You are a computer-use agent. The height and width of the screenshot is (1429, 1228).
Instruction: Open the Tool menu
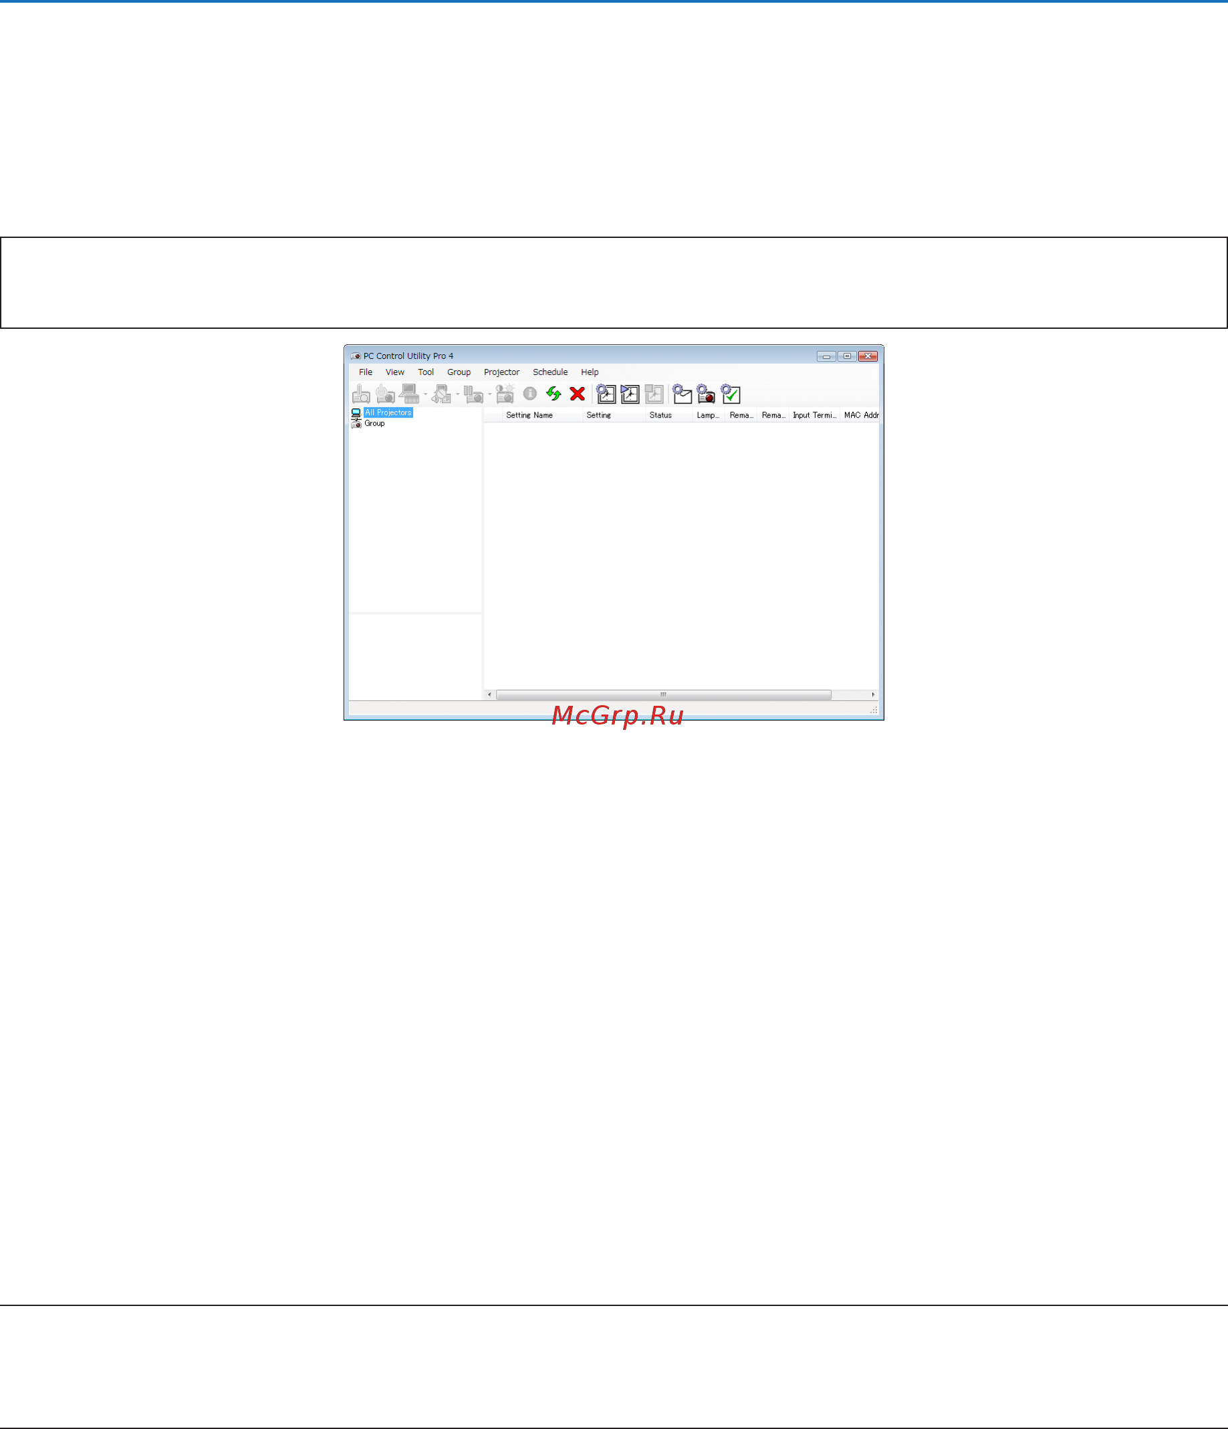[x=426, y=372]
